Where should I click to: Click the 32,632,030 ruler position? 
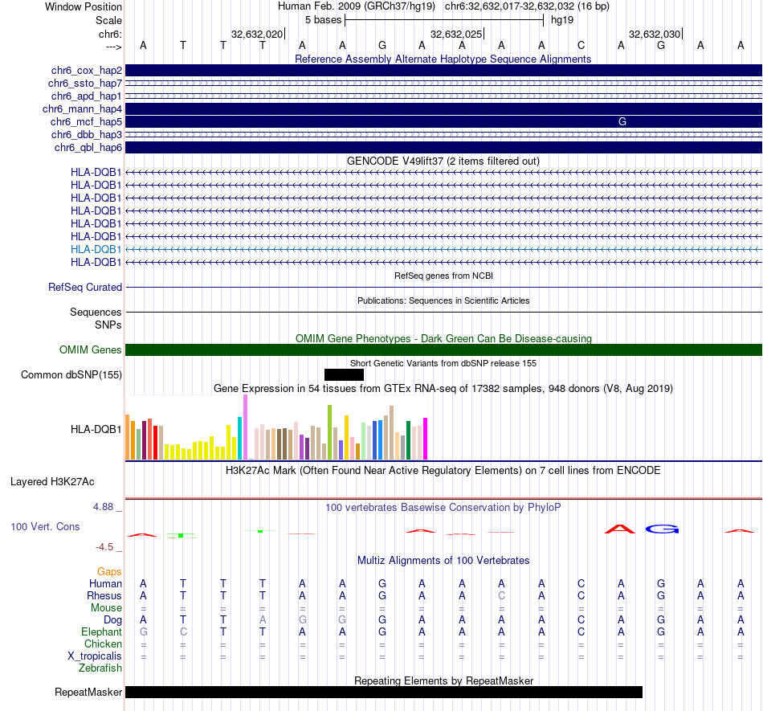tap(655, 34)
